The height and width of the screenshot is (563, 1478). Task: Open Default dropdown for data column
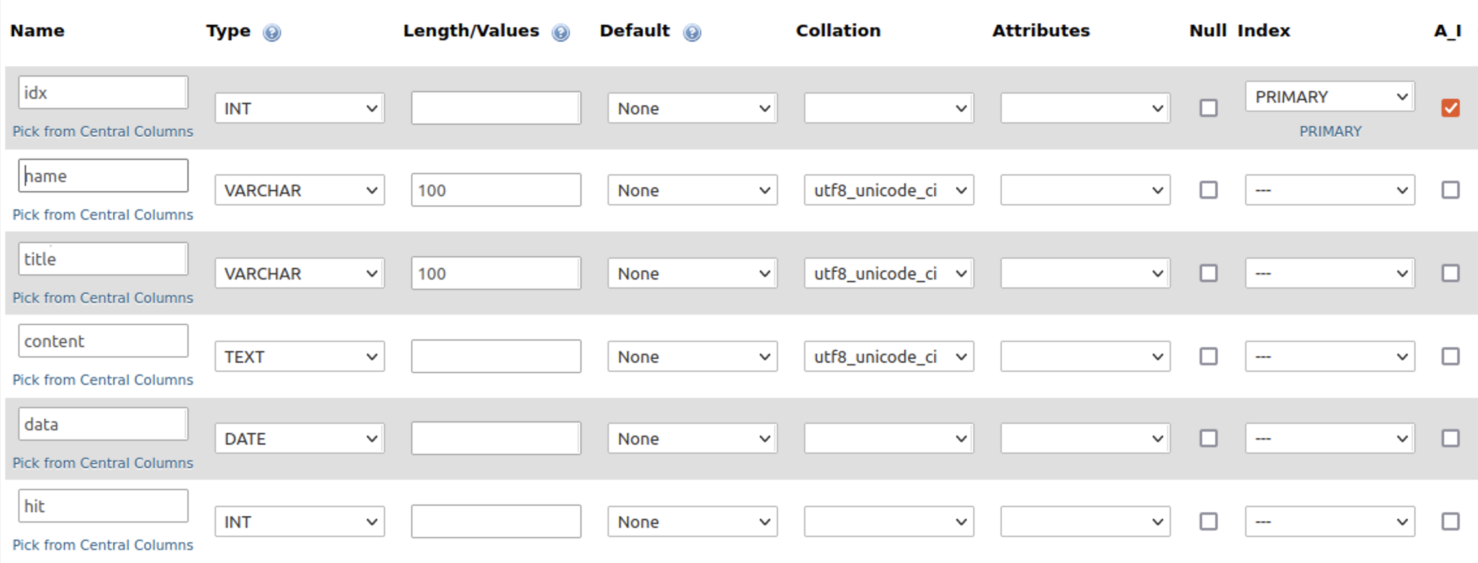(692, 439)
